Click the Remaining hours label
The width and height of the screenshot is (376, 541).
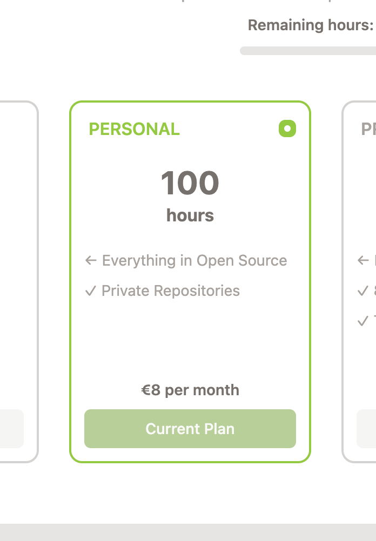pos(311,25)
